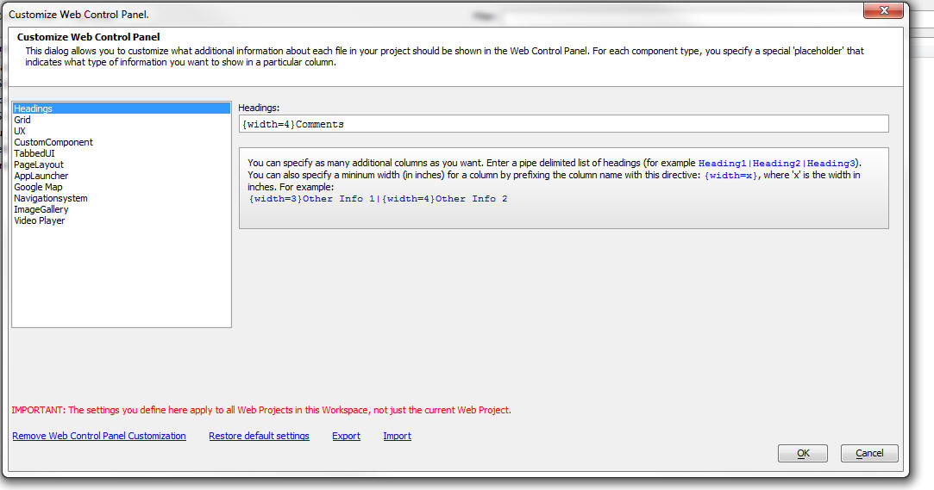This screenshot has height=490, width=934.
Task: Select the Google Map entry
Action: (121, 187)
